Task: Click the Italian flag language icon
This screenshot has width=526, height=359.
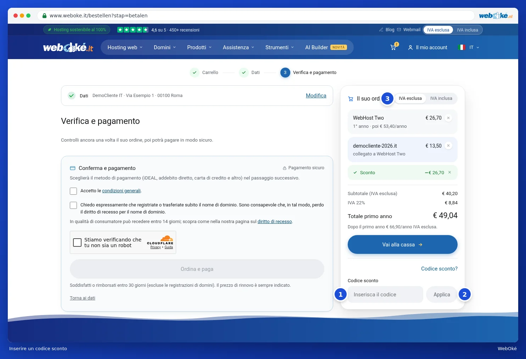Action: pyautogui.click(x=461, y=47)
